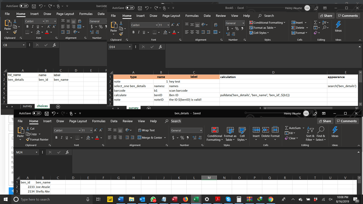Viewport: 363px width, 204px height.
Task: Expand Merge & Center dropdown arrow
Action: click(165, 138)
